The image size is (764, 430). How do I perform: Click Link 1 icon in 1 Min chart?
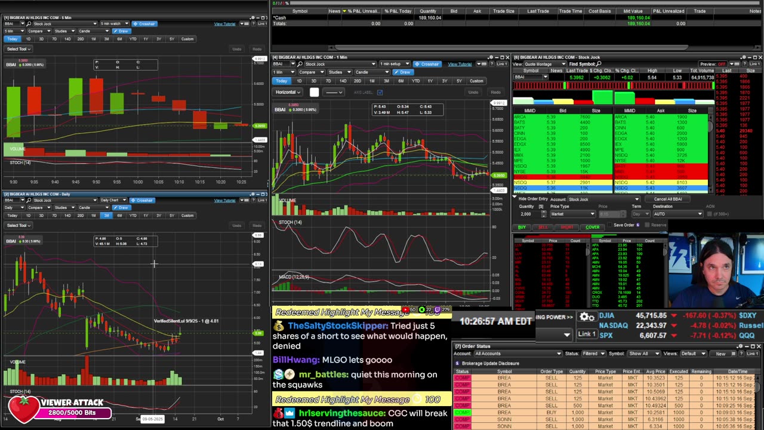tap(502, 64)
